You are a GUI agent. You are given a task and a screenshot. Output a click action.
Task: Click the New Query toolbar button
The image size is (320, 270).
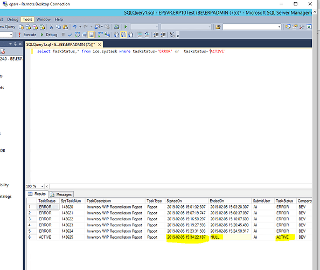(8, 27)
